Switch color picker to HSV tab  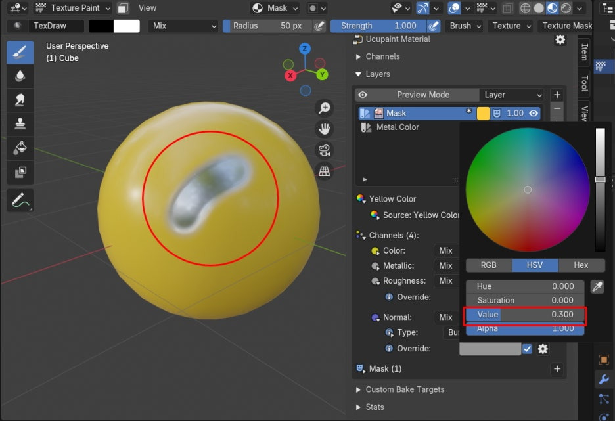click(535, 265)
